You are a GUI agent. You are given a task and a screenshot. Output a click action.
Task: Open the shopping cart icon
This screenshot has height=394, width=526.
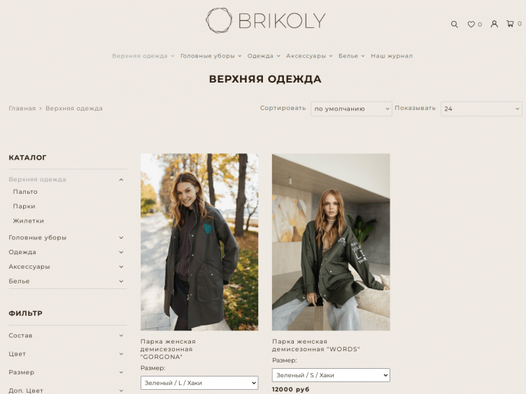(x=510, y=24)
